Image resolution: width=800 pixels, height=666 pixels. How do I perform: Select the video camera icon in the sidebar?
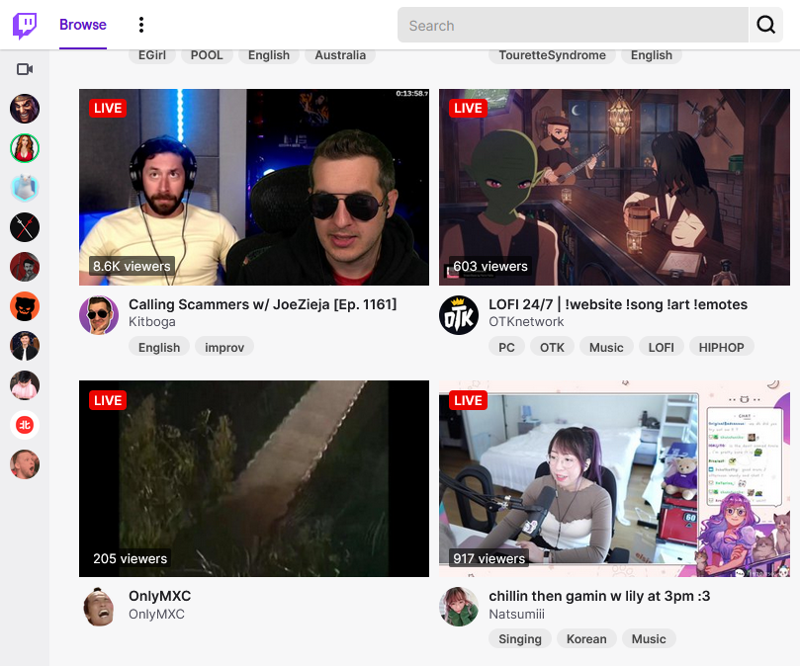24,69
